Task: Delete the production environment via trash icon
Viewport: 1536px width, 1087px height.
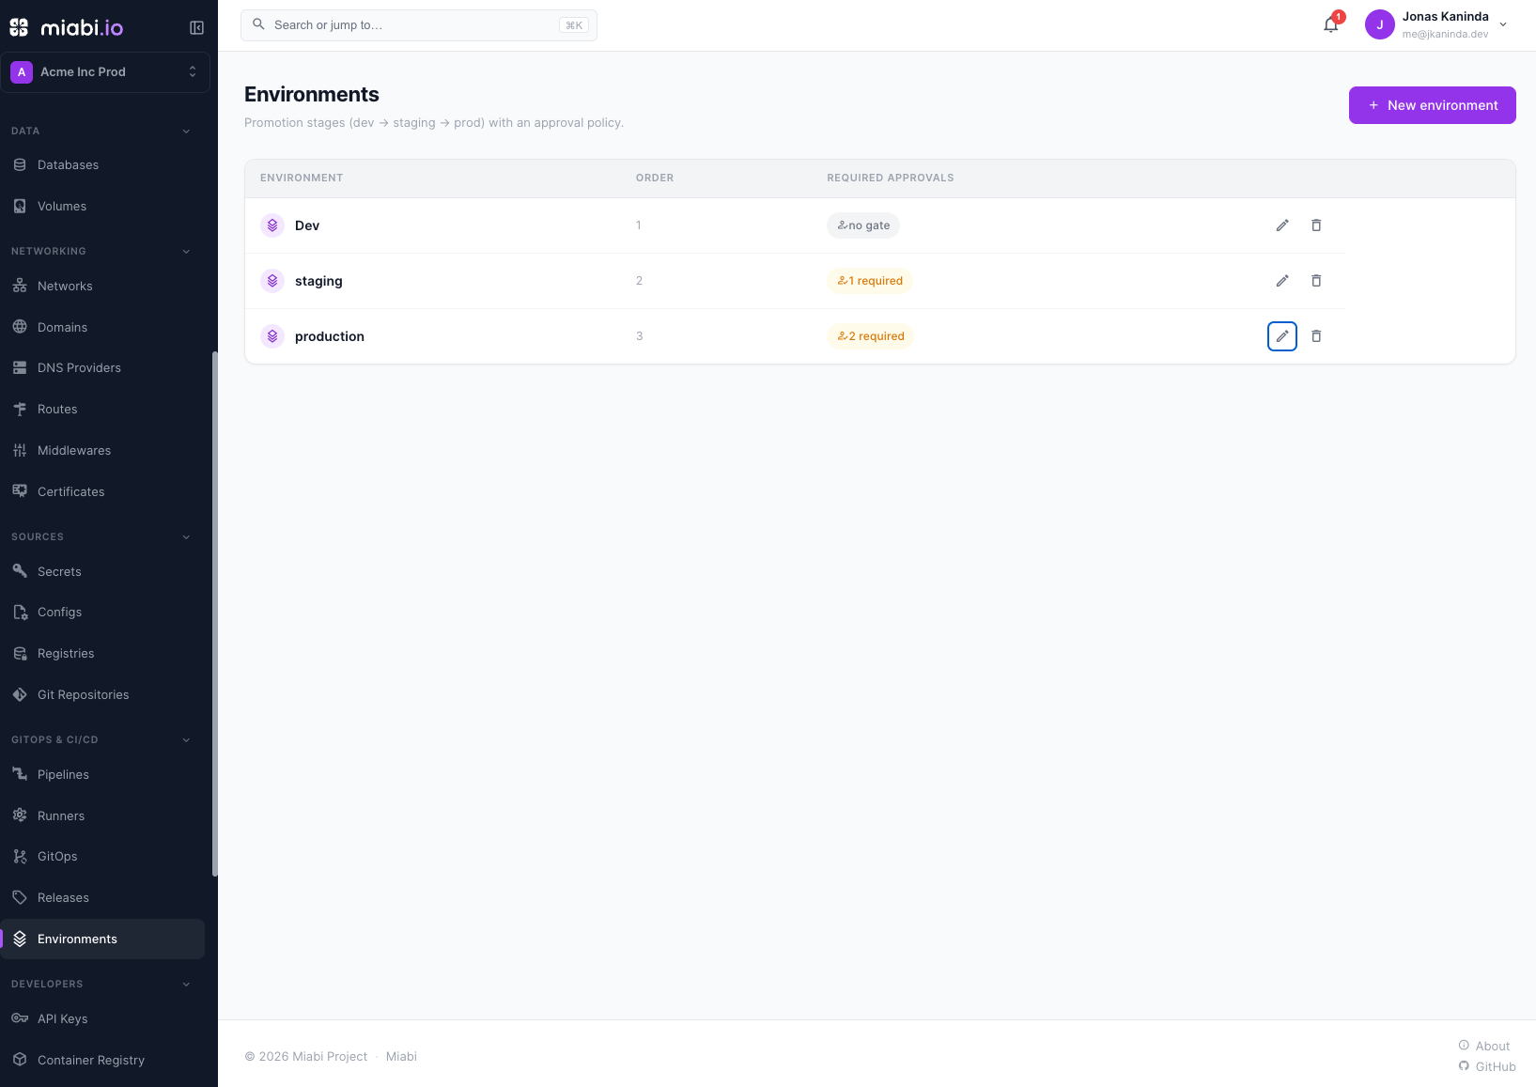Action: (1316, 336)
